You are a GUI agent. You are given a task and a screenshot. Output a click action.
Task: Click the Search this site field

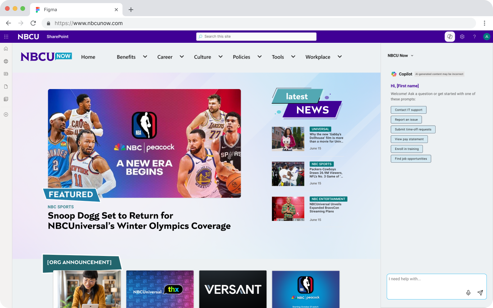point(257,37)
